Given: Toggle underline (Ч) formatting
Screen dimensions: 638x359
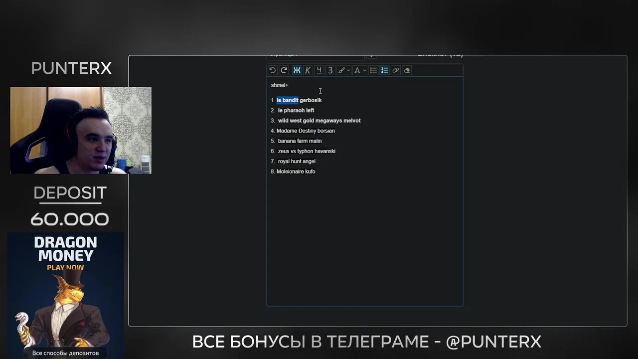Looking at the screenshot, I should pyautogui.click(x=319, y=70).
